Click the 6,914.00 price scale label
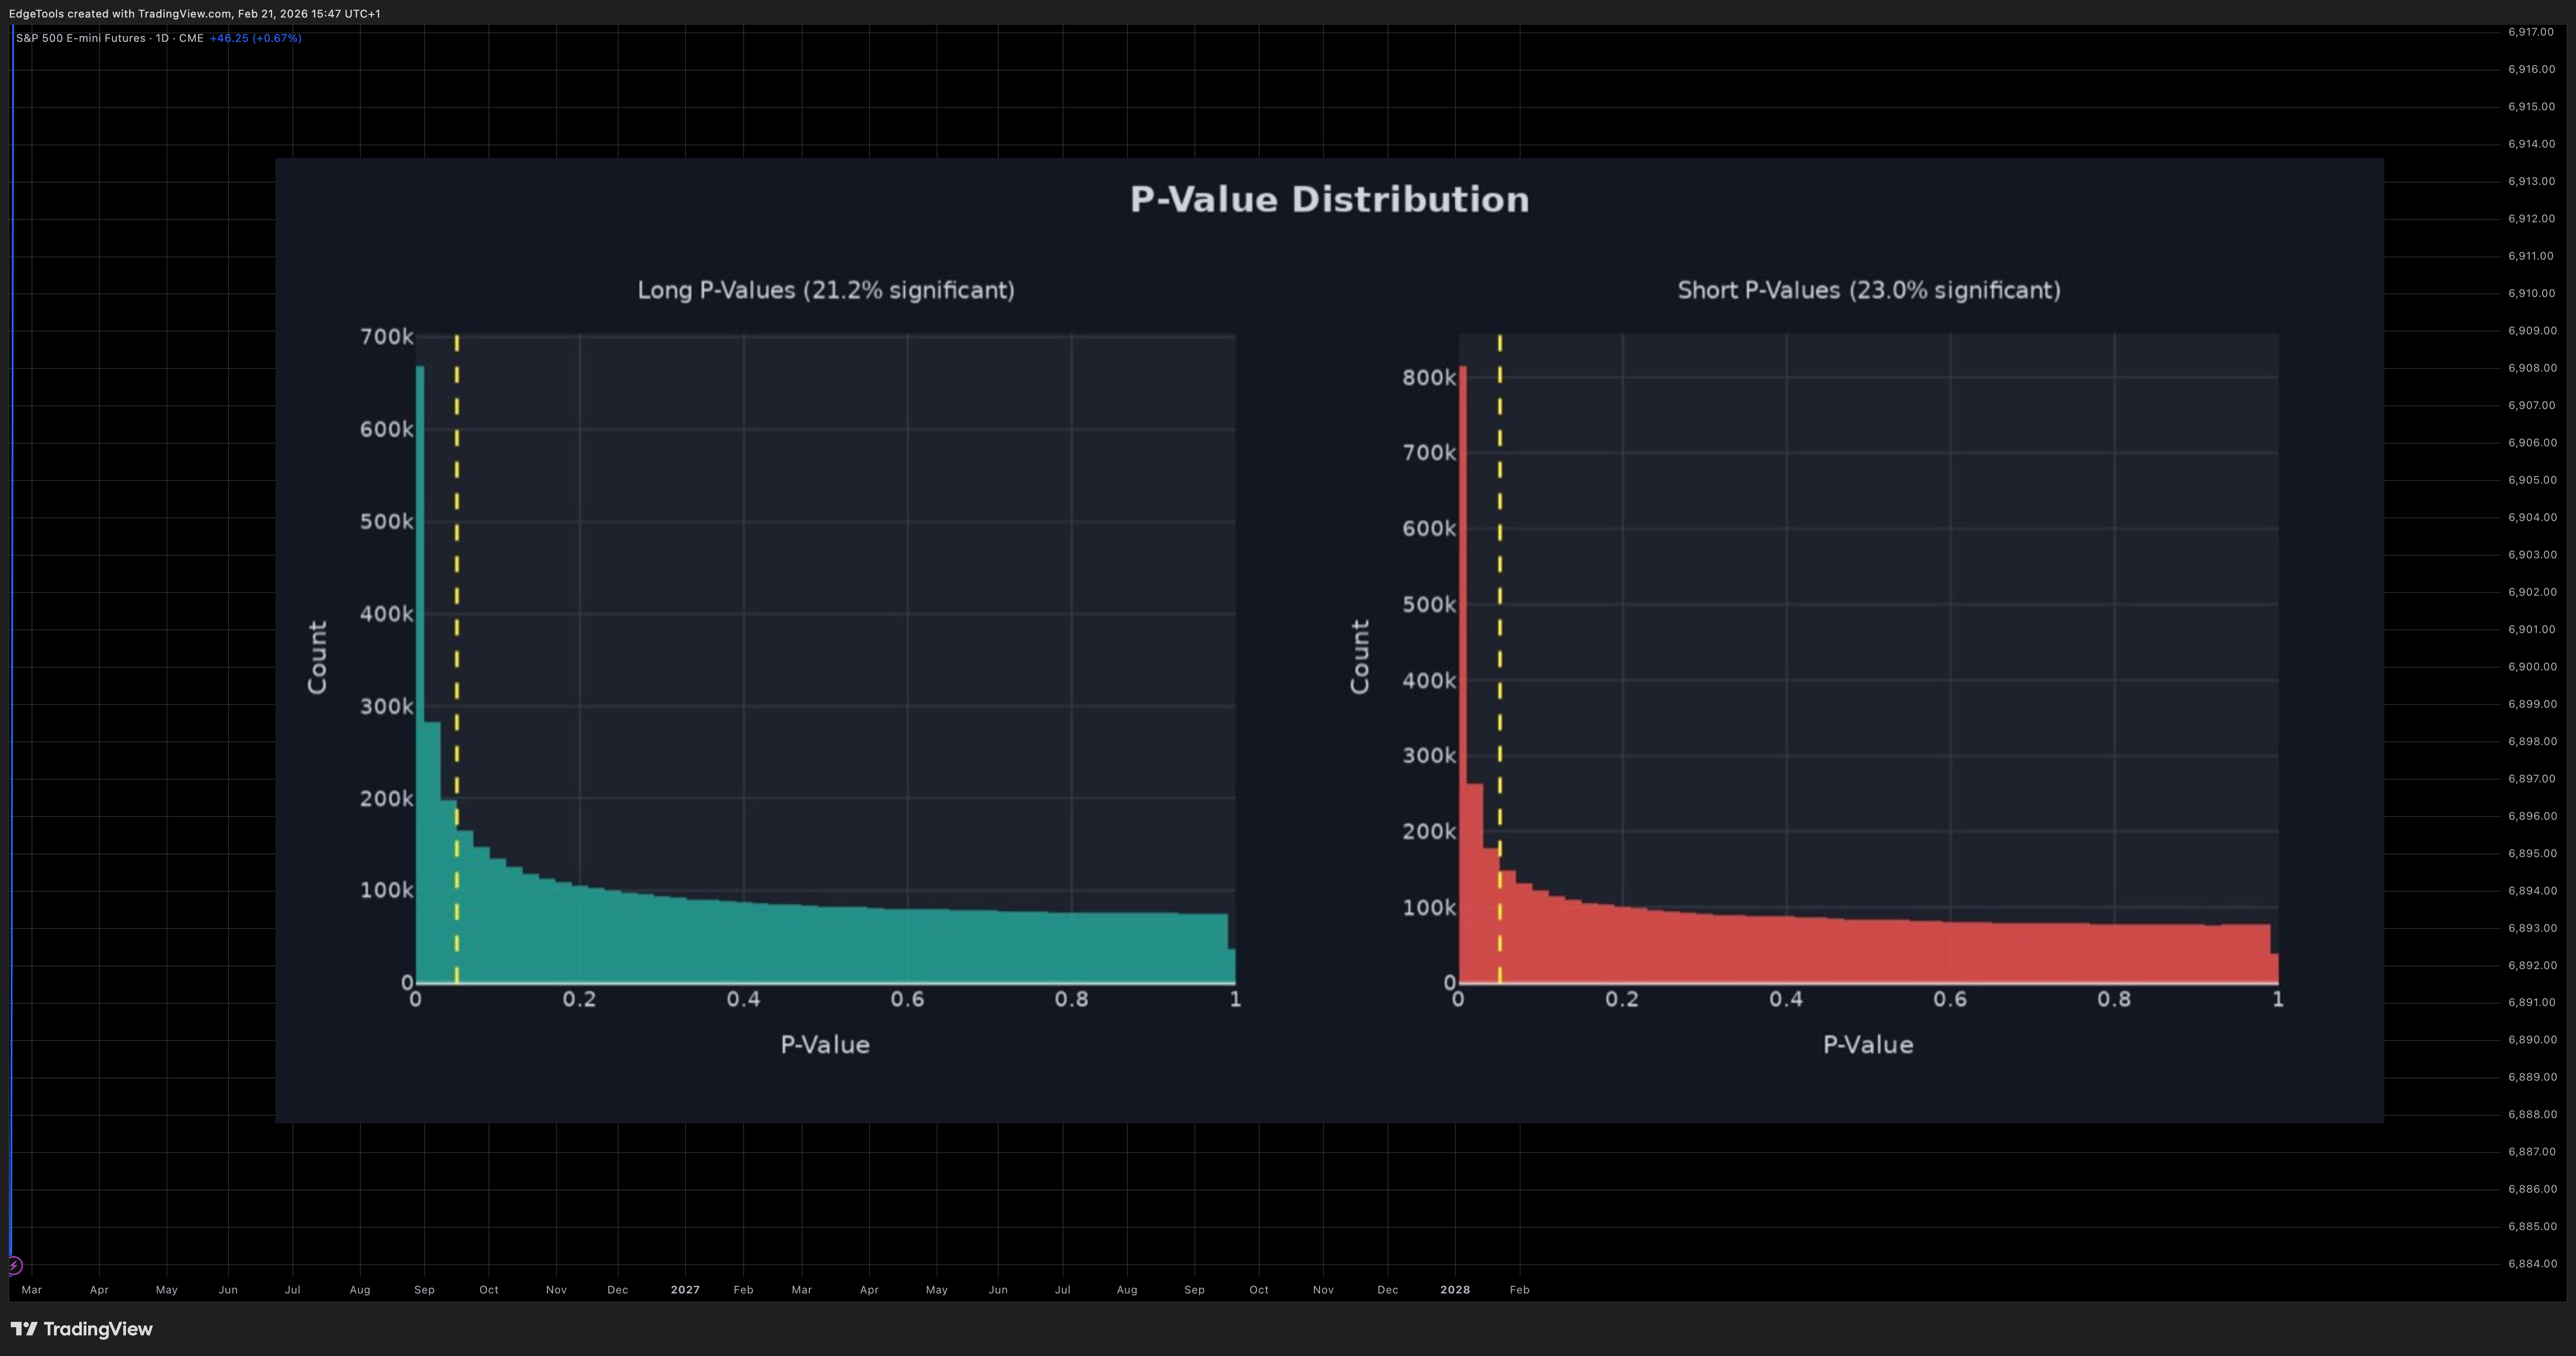Viewport: 2576px width, 1356px height. pos(2531,144)
